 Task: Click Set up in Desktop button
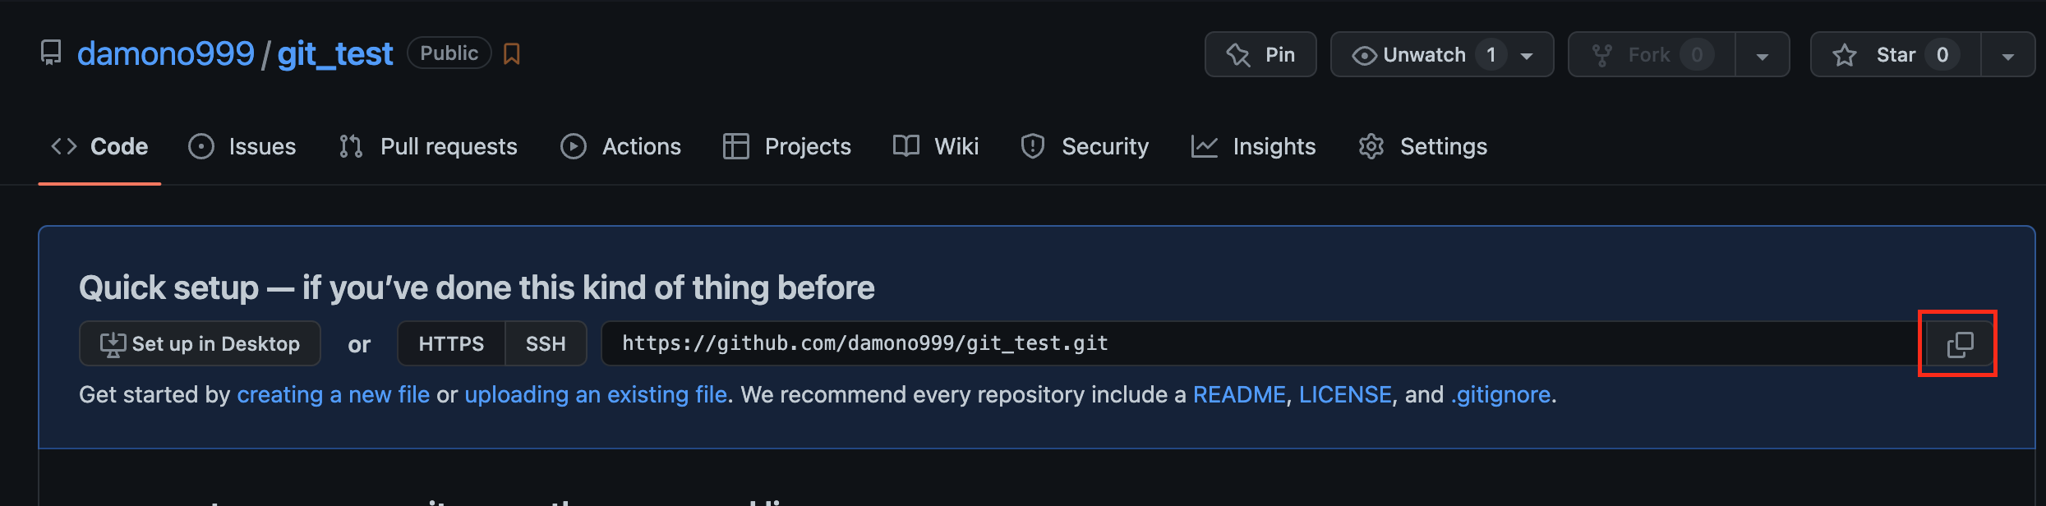[x=200, y=343]
